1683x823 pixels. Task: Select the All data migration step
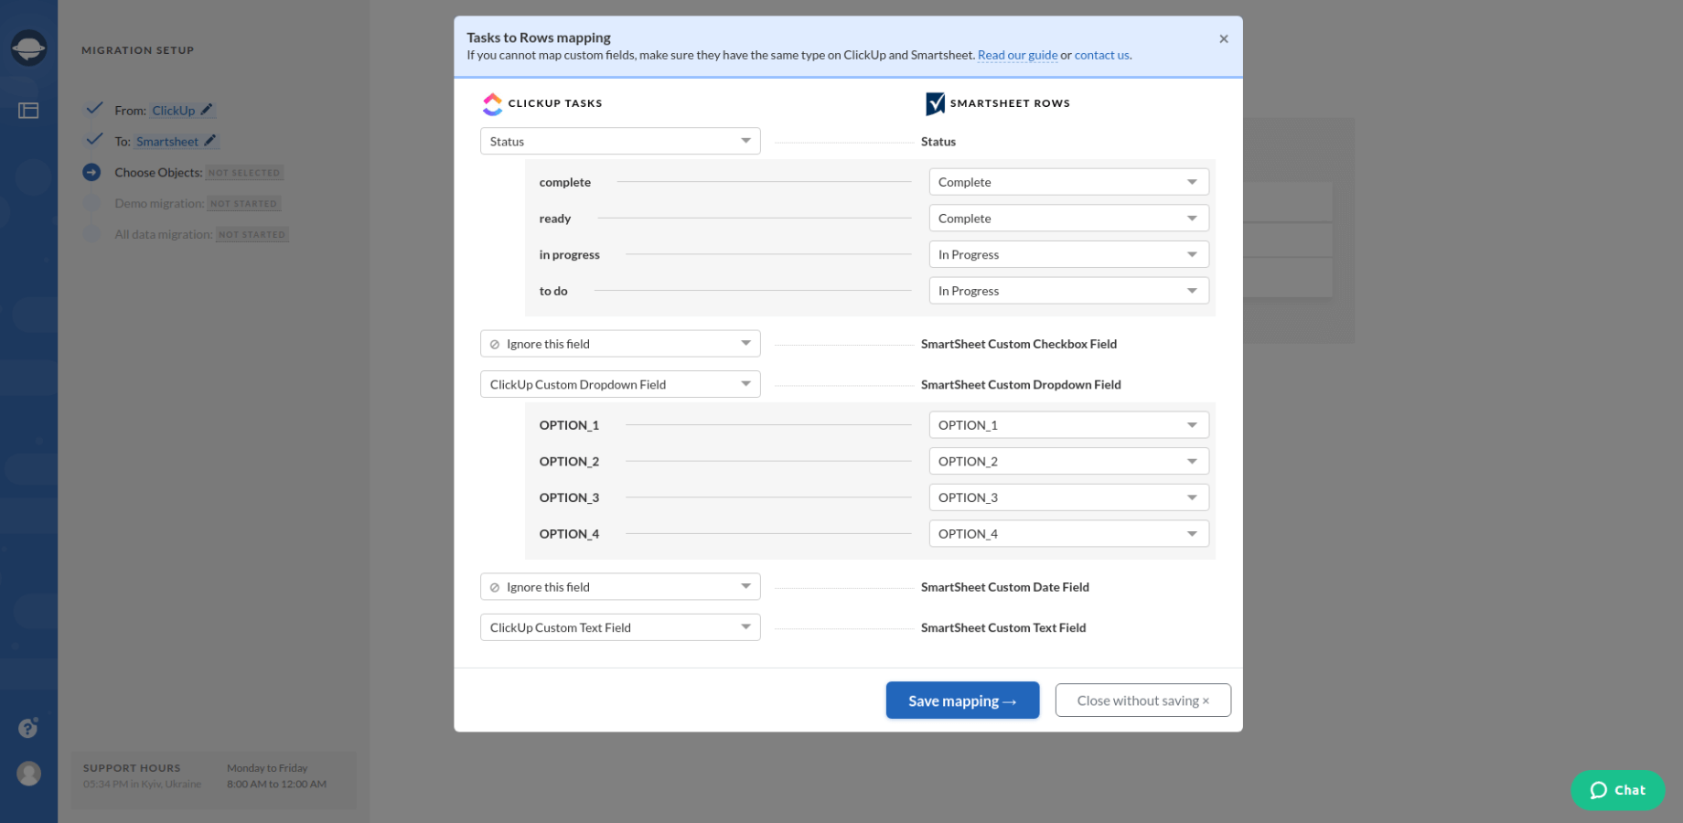coord(163,234)
